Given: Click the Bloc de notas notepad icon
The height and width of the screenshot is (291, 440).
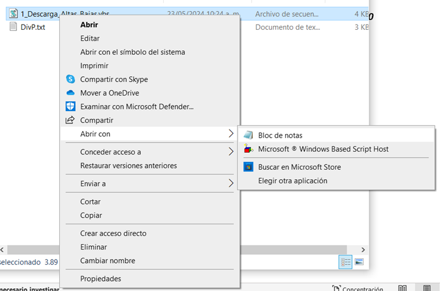Looking at the screenshot, I should point(248,135).
